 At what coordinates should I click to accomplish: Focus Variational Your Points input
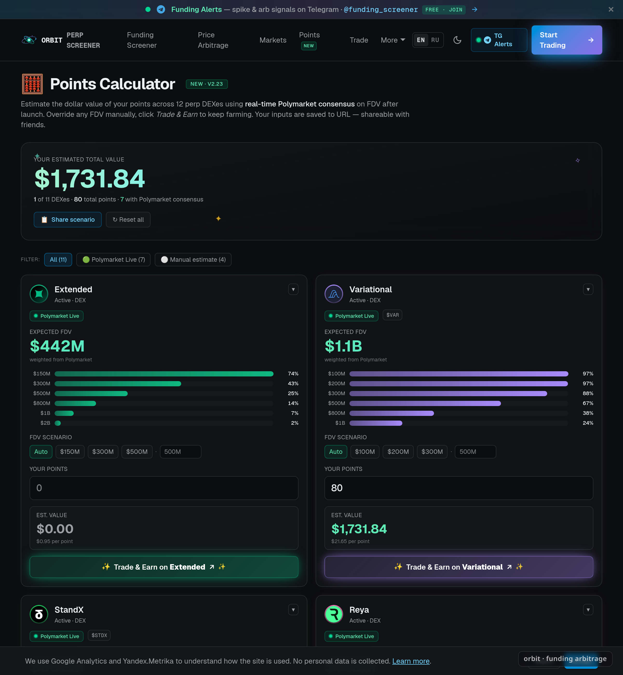click(x=458, y=488)
